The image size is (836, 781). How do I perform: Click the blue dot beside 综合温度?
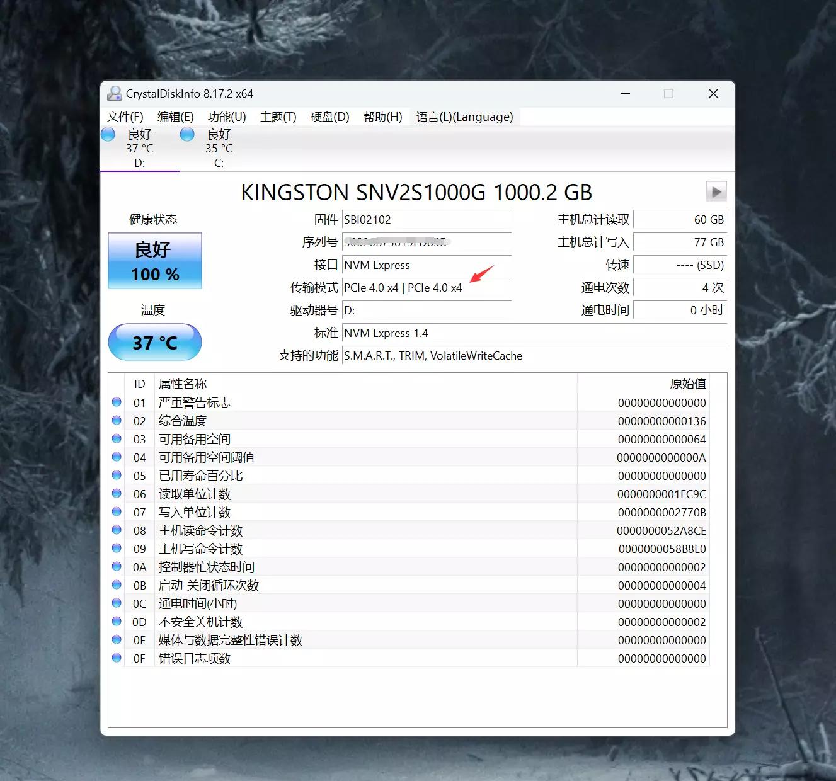click(117, 420)
